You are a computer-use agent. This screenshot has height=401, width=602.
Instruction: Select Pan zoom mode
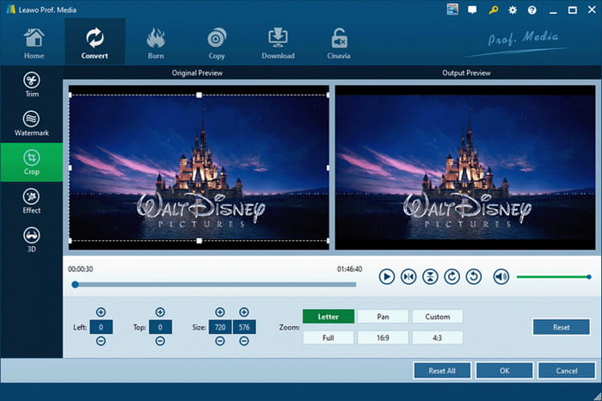[383, 317]
